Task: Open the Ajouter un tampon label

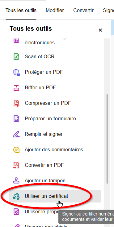Action: click(x=45, y=181)
